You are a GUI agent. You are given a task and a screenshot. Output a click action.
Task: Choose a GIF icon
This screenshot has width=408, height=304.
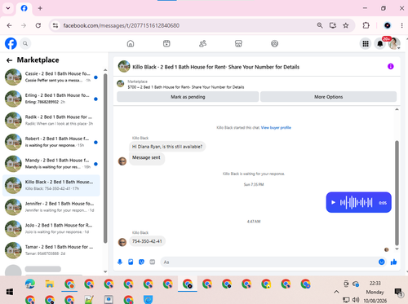point(153,262)
